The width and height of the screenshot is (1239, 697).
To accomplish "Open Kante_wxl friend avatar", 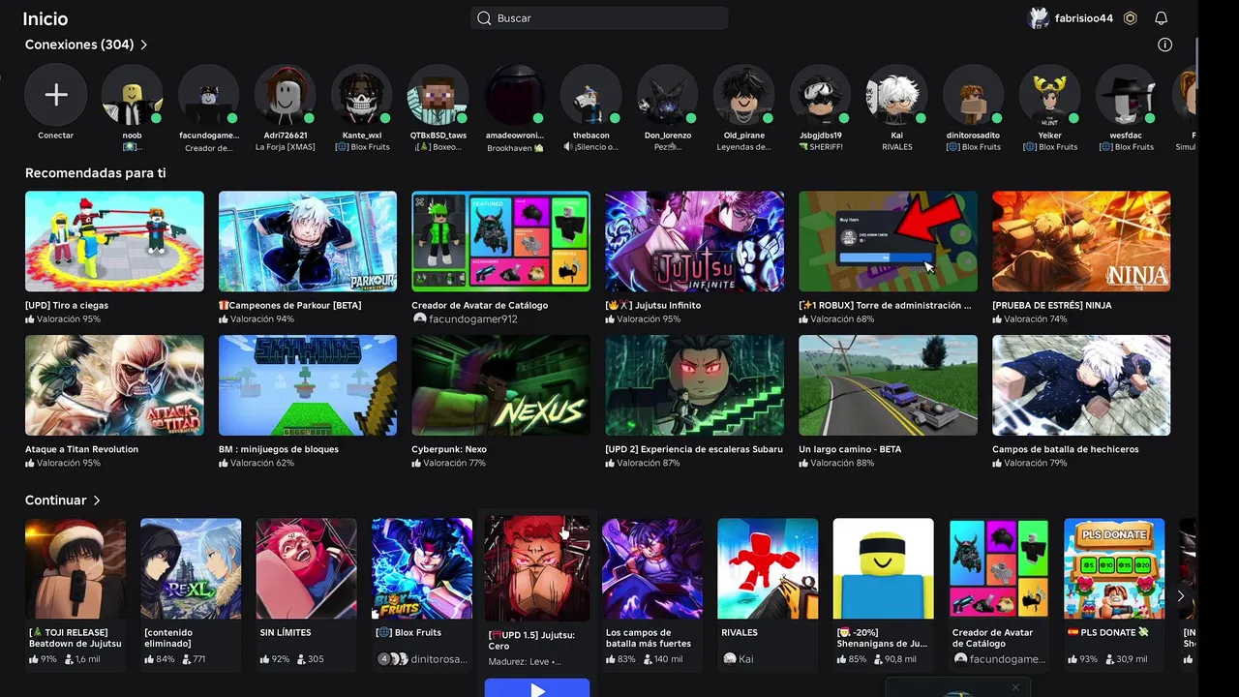I will [x=362, y=95].
